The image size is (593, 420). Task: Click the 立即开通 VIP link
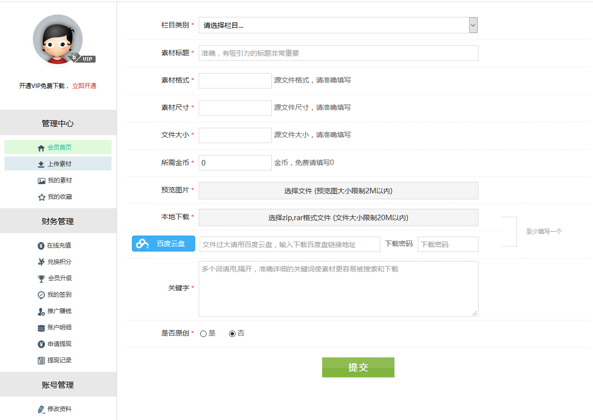coord(84,86)
